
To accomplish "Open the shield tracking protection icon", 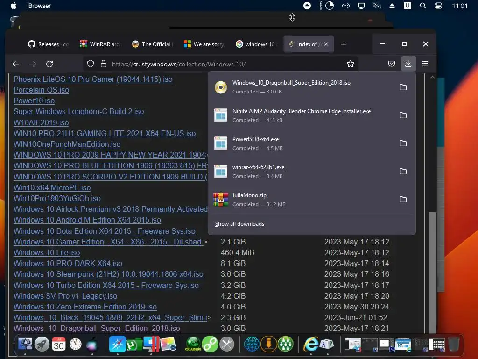I will [x=91, y=64].
